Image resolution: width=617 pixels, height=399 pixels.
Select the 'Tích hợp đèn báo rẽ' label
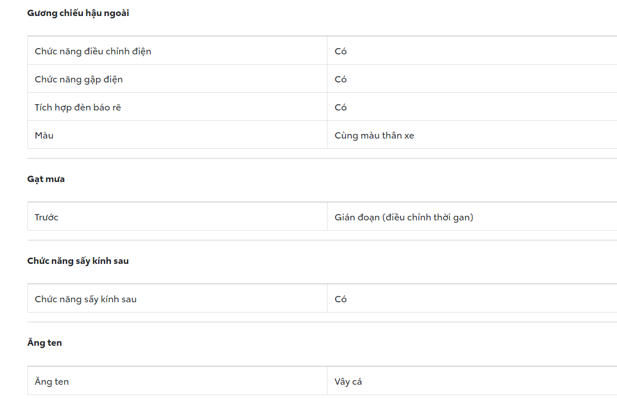tap(78, 108)
